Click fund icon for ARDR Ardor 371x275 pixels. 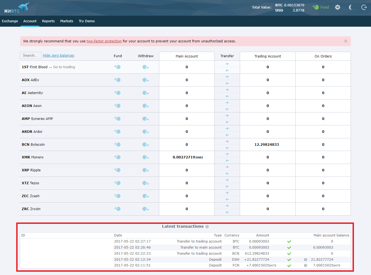pyautogui.click(x=117, y=131)
